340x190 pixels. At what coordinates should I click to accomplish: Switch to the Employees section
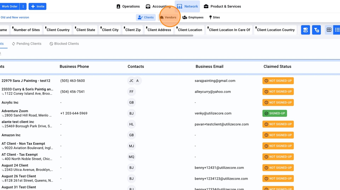click(193, 17)
